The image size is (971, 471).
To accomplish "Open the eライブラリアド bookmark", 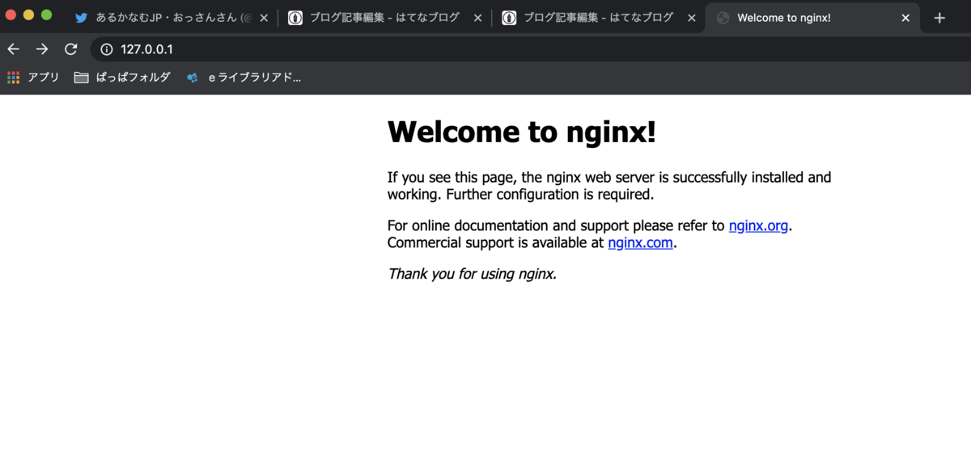I will point(244,78).
